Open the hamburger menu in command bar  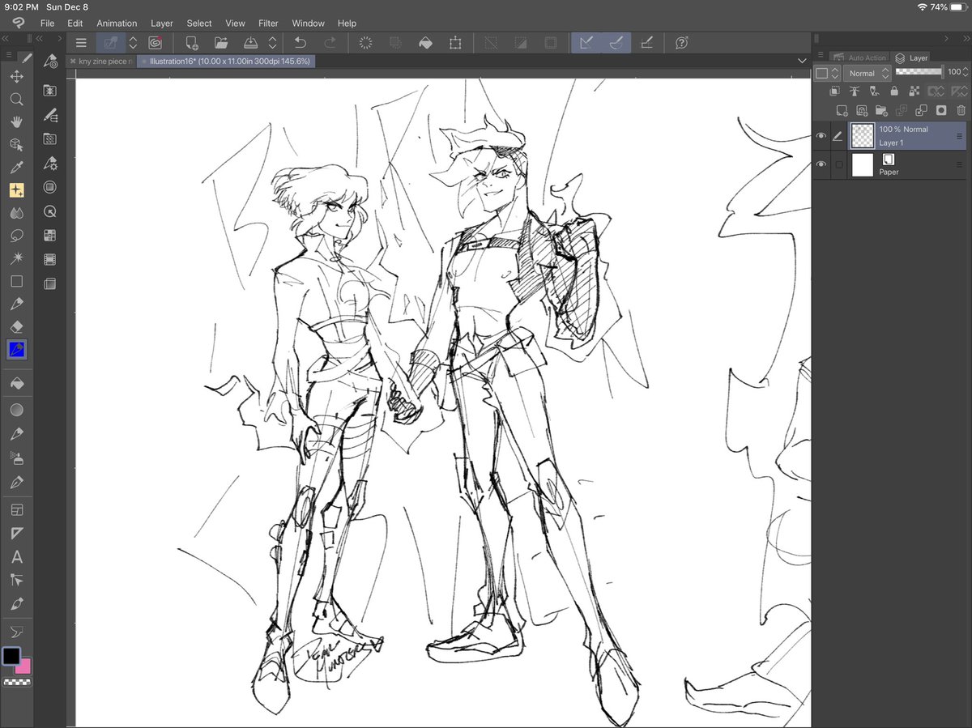[81, 43]
